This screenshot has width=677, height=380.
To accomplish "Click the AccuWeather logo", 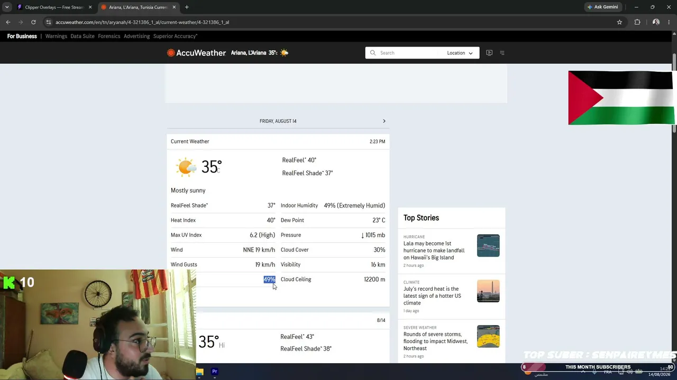I will point(196,53).
